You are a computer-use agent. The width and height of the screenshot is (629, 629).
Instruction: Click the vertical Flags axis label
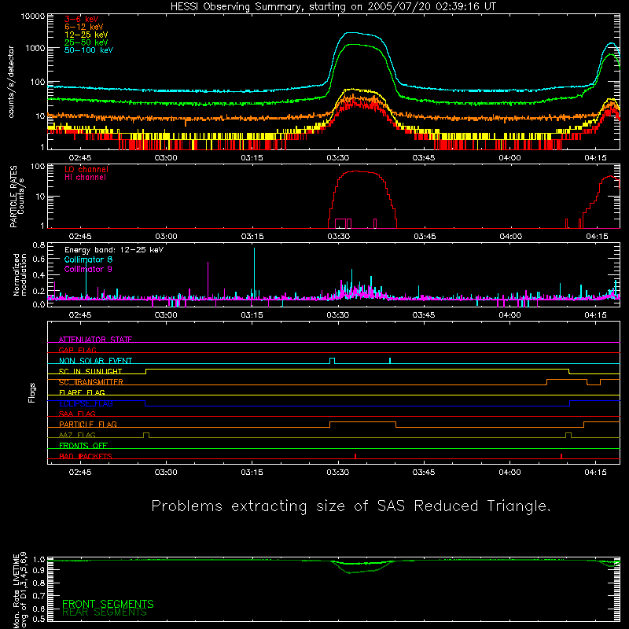pos(31,392)
